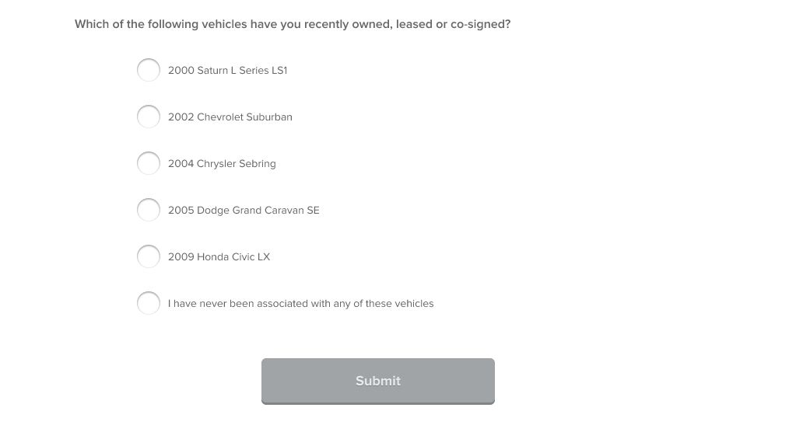Click the '2004 Chrysler Sebring' label text

click(222, 164)
